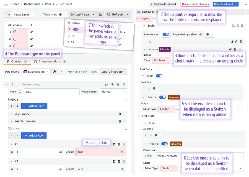Delete the id [number] field
This screenshot has width=249, height=177.
120,114
